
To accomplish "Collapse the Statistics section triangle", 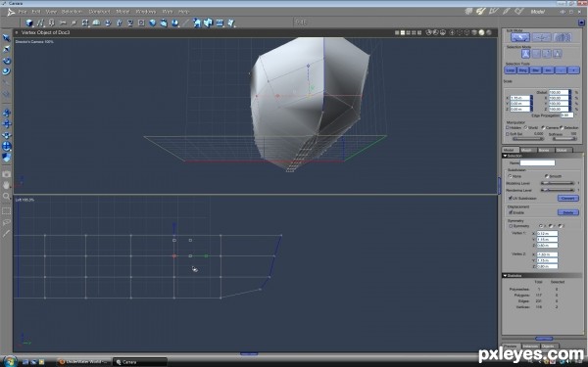I will [505, 276].
